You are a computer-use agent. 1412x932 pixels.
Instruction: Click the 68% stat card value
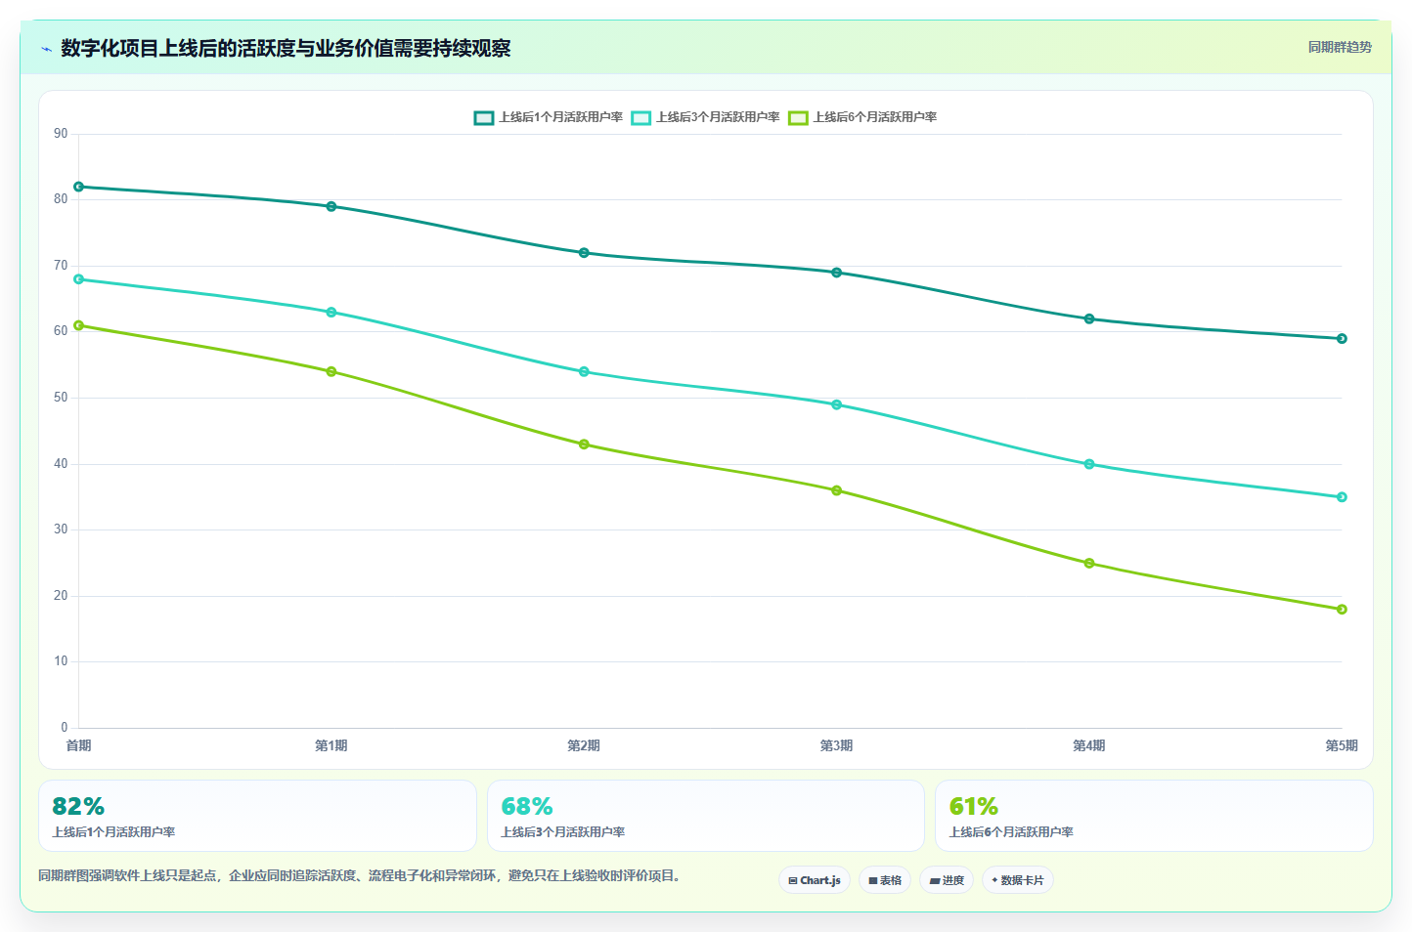[x=526, y=806]
